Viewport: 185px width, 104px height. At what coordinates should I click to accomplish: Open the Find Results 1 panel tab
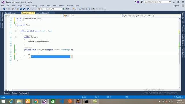(24, 93)
